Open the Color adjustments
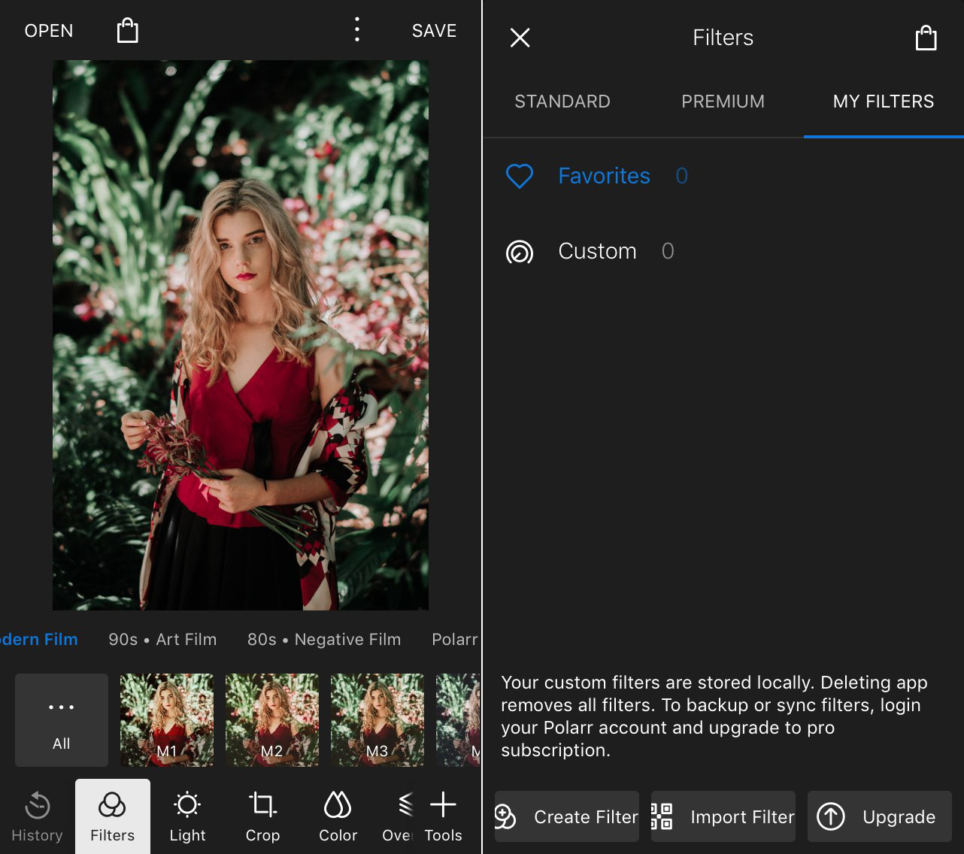This screenshot has width=964, height=854. (338, 816)
